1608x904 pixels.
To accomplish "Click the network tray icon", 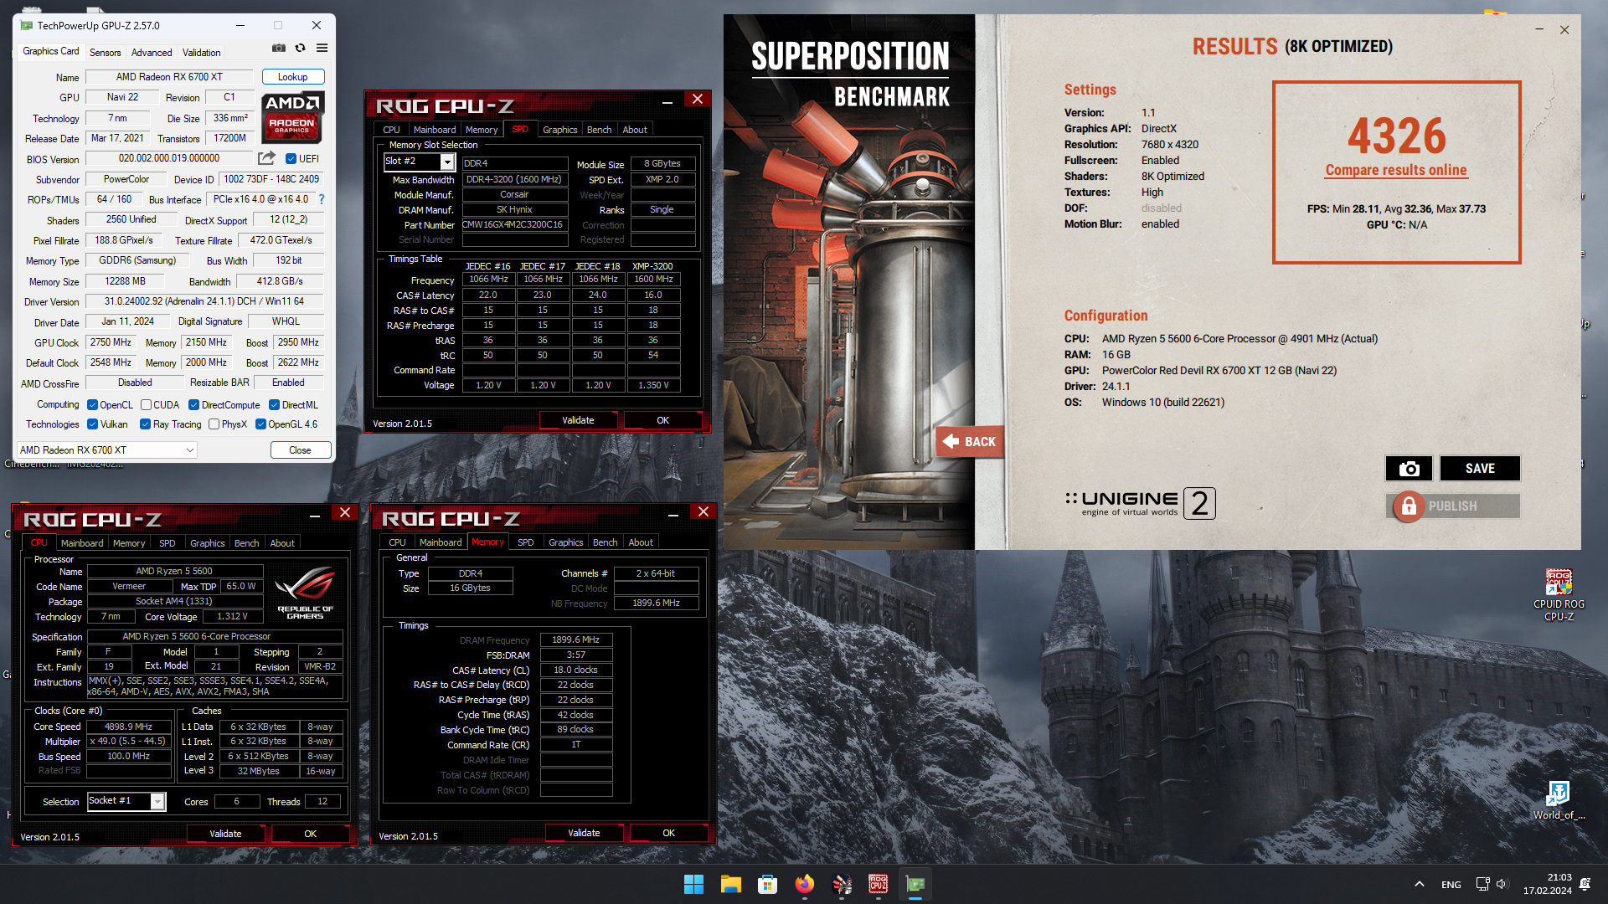I will (x=1482, y=884).
